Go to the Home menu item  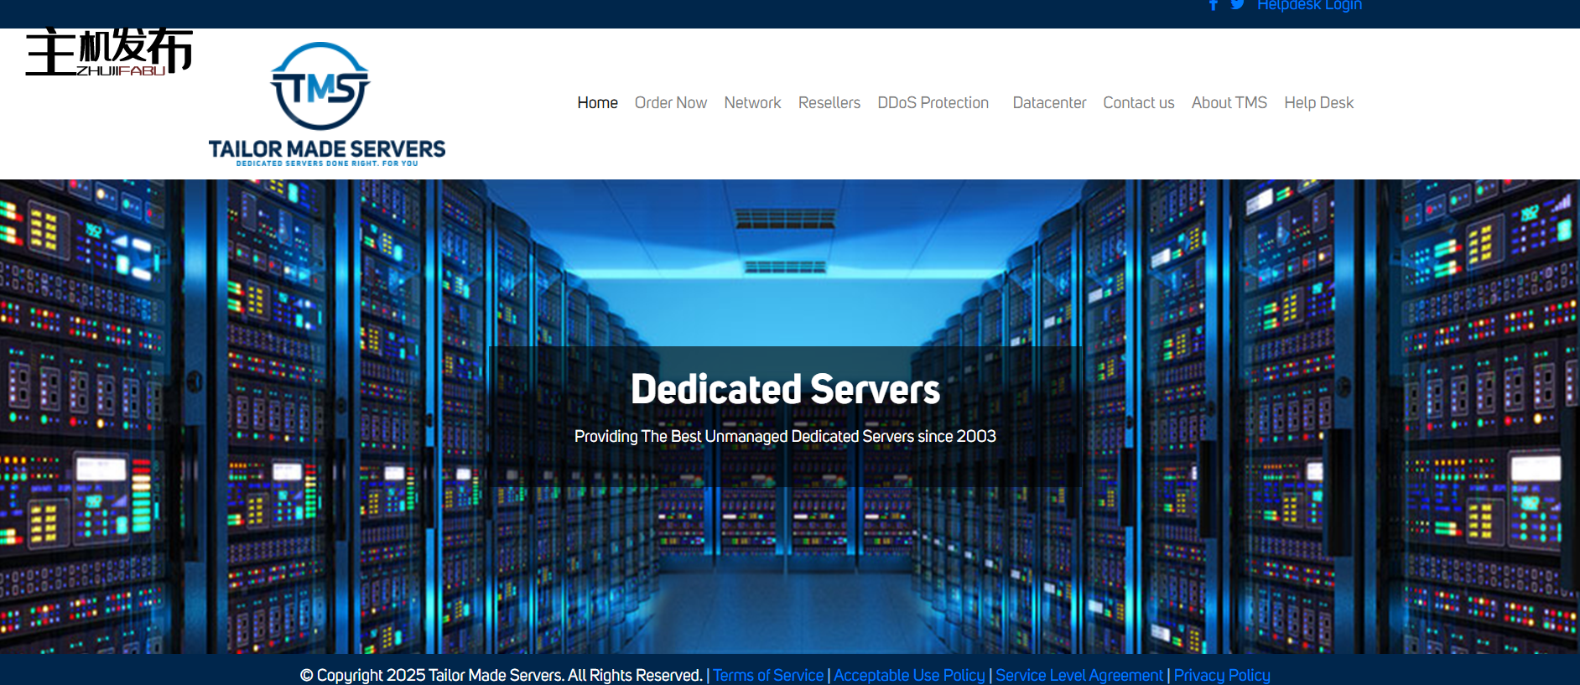pyautogui.click(x=597, y=102)
